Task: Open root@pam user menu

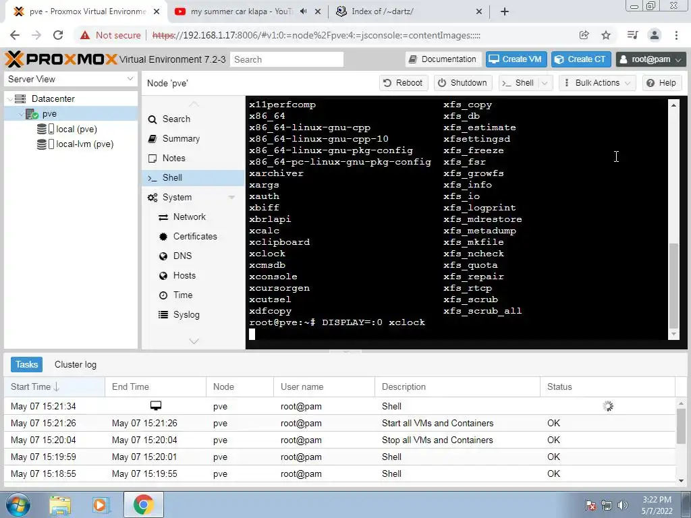Action: click(651, 59)
